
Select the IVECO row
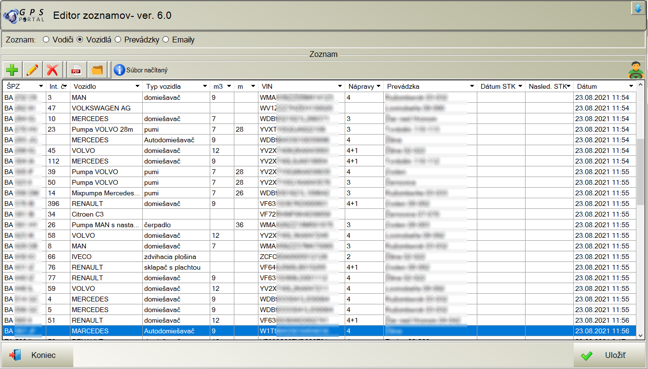coord(319,257)
